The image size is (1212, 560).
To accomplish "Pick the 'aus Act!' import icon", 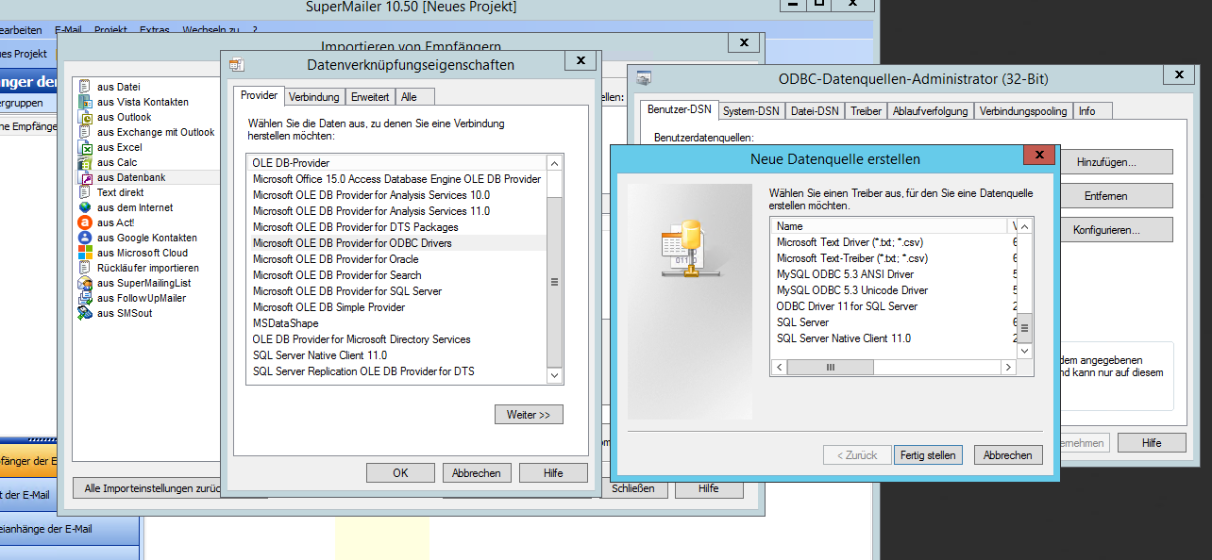I will (x=85, y=222).
